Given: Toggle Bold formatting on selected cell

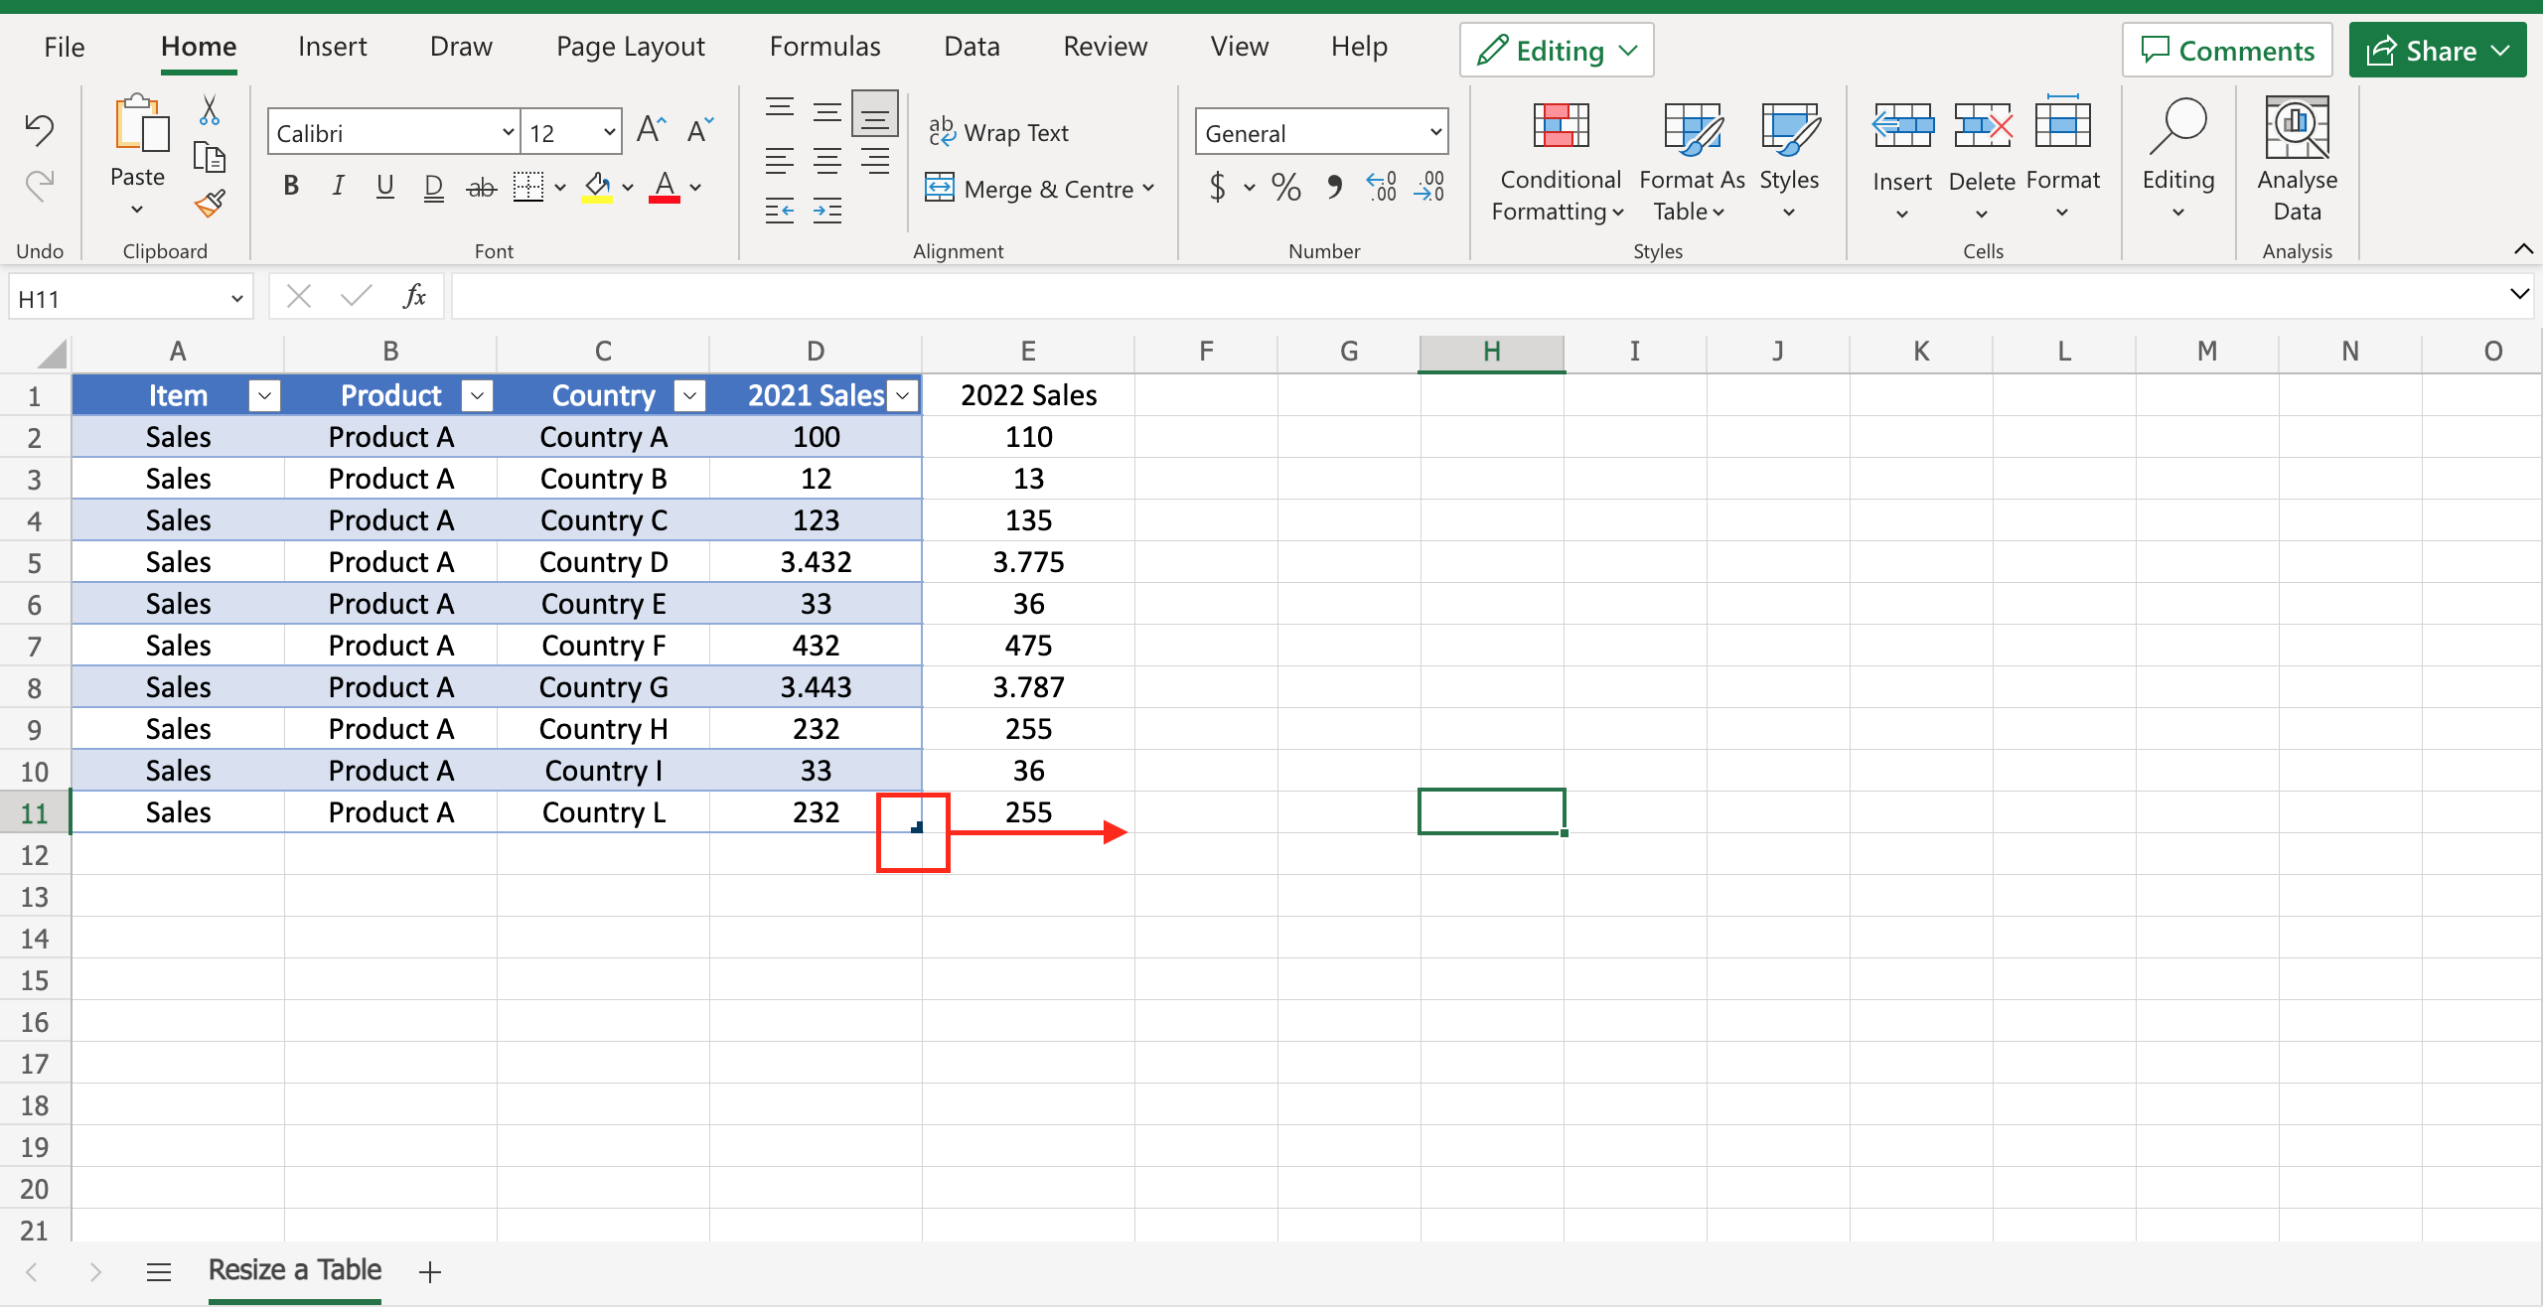Looking at the screenshot, I should tap(292, 184).
